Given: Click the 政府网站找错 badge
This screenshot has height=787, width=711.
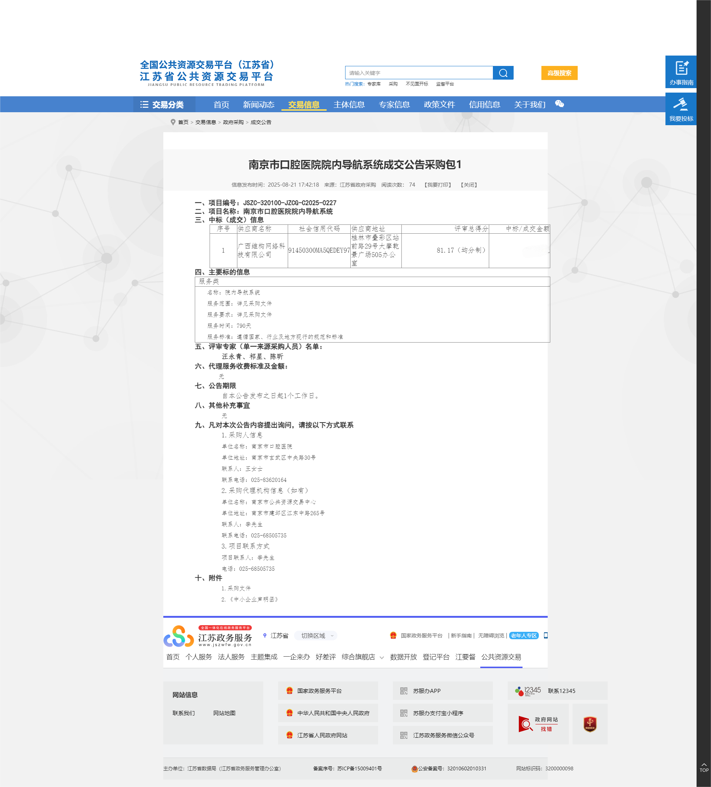Looking at the screenshot, I should 538,724.
